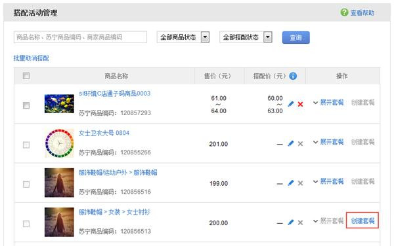Toggle the select-all checkbox in table header

26,76
